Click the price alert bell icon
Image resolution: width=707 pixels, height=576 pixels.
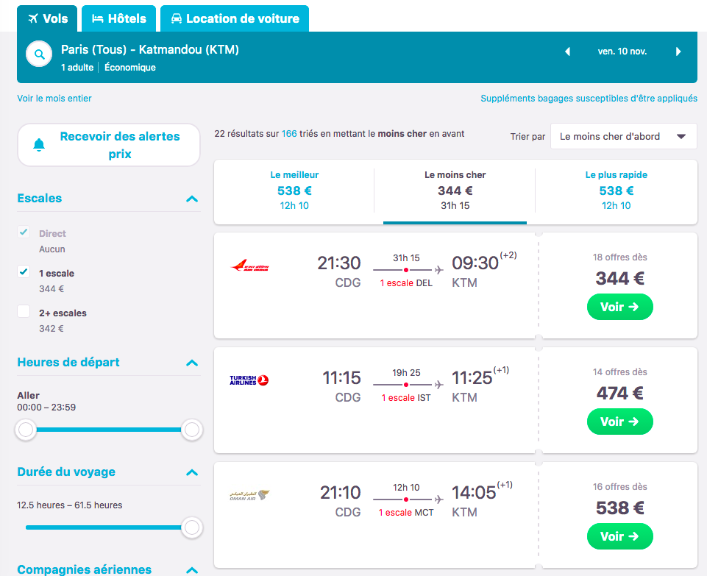[x=40, y=145]
